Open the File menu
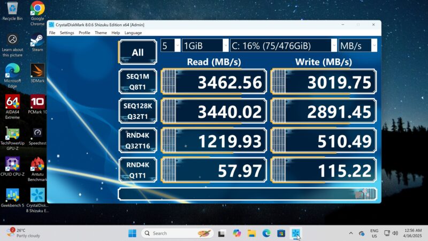This screenshot has height=241, width=428. (x=52, y=33)
